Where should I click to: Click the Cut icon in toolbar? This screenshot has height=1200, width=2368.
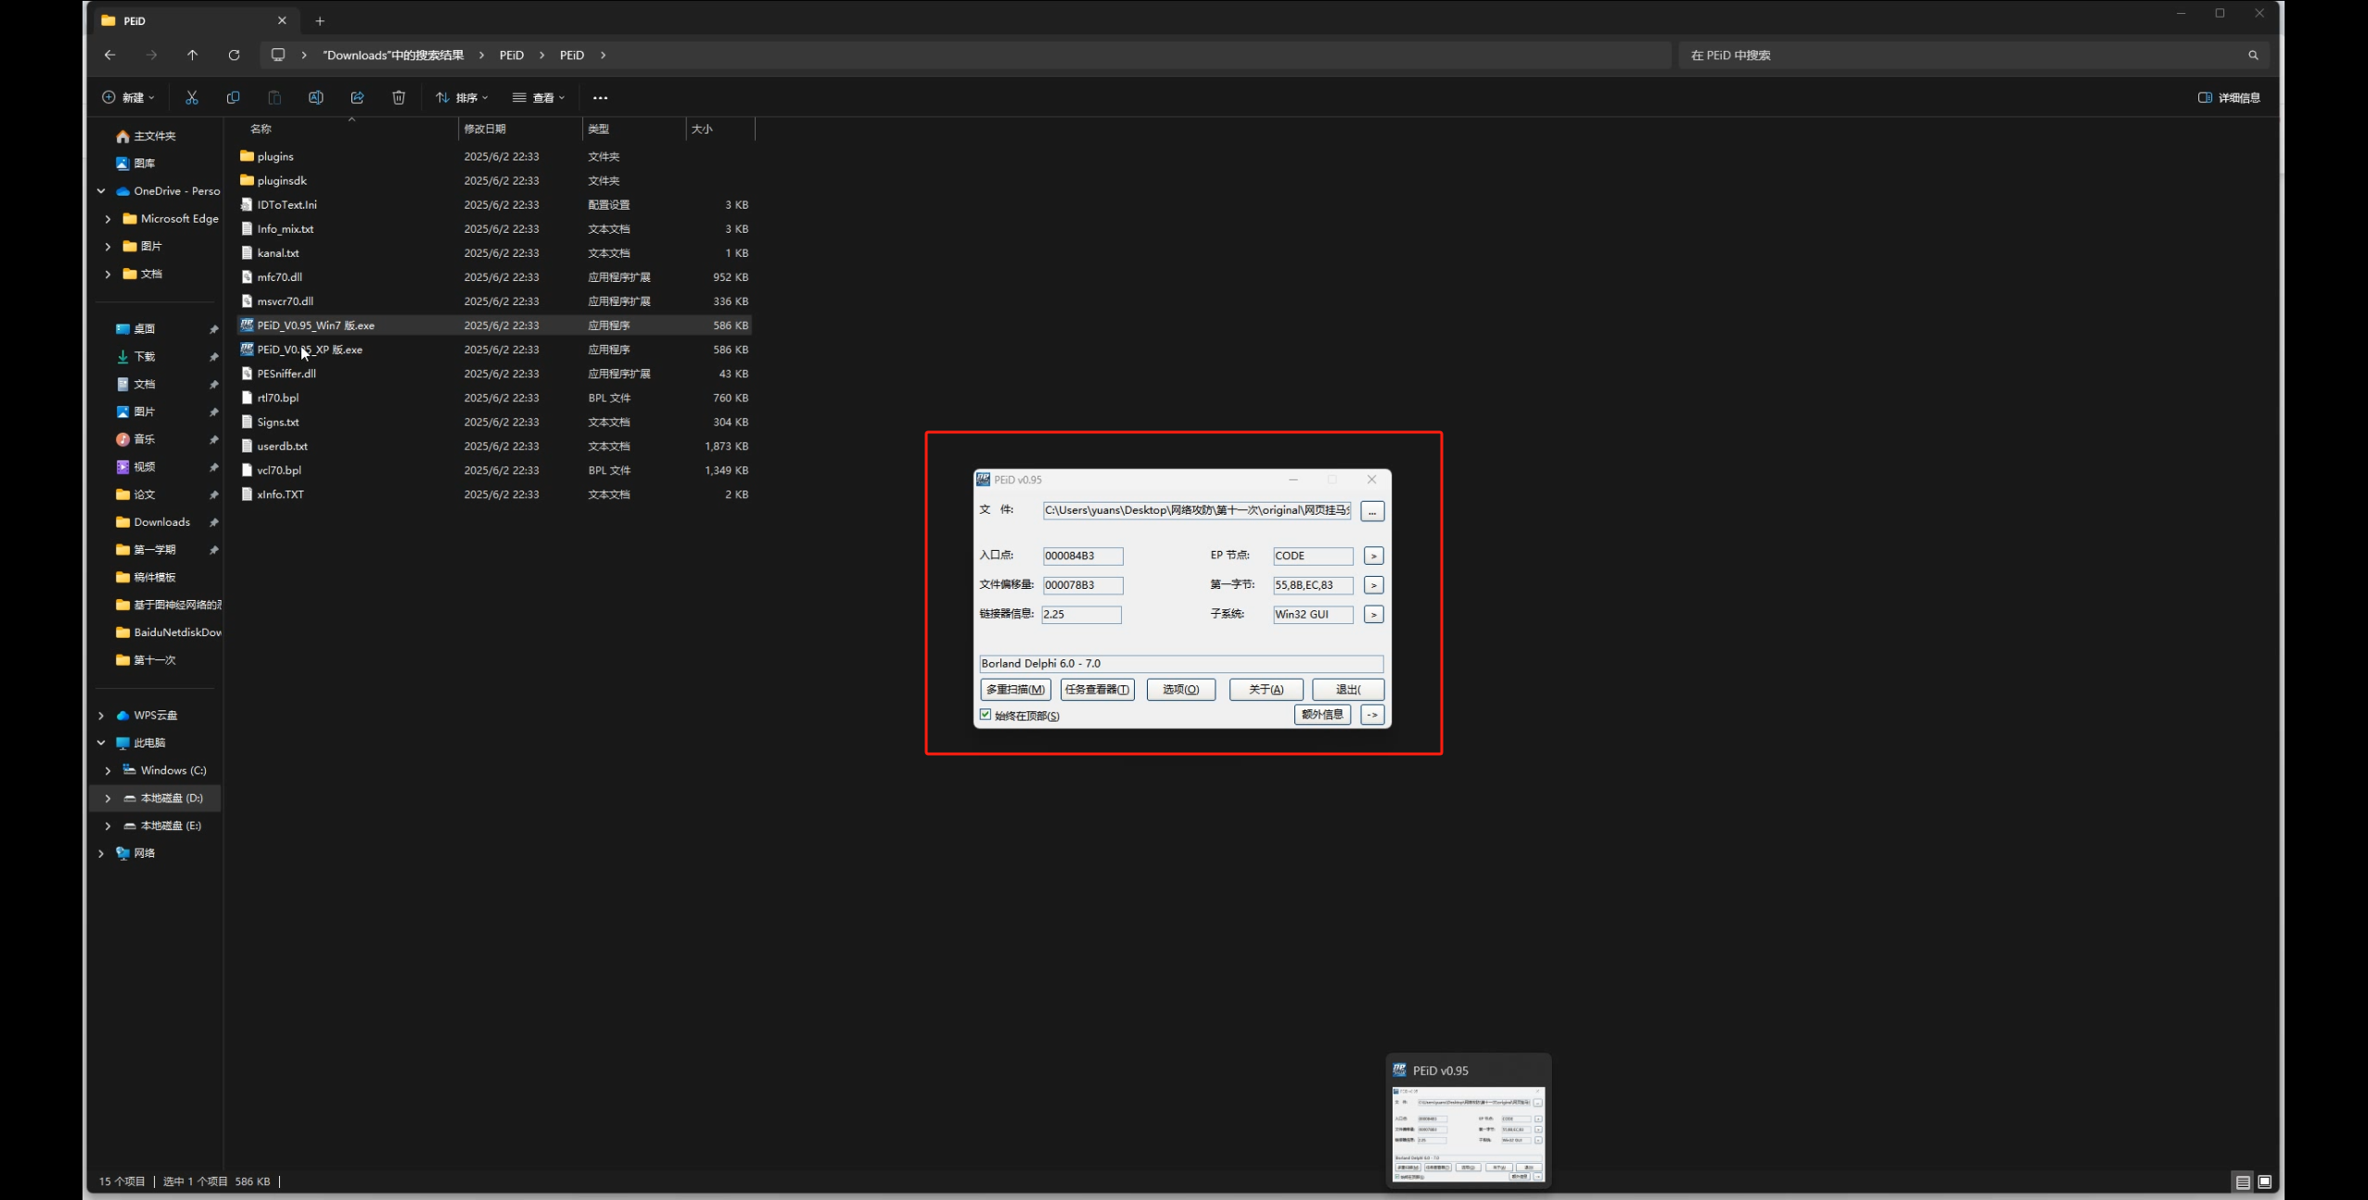pyautogui.click(x=192, y=97)
